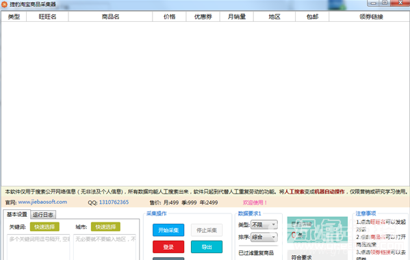Click the 售价 pricing text
Screen dimensions: 410x260
tap(183, 203)
